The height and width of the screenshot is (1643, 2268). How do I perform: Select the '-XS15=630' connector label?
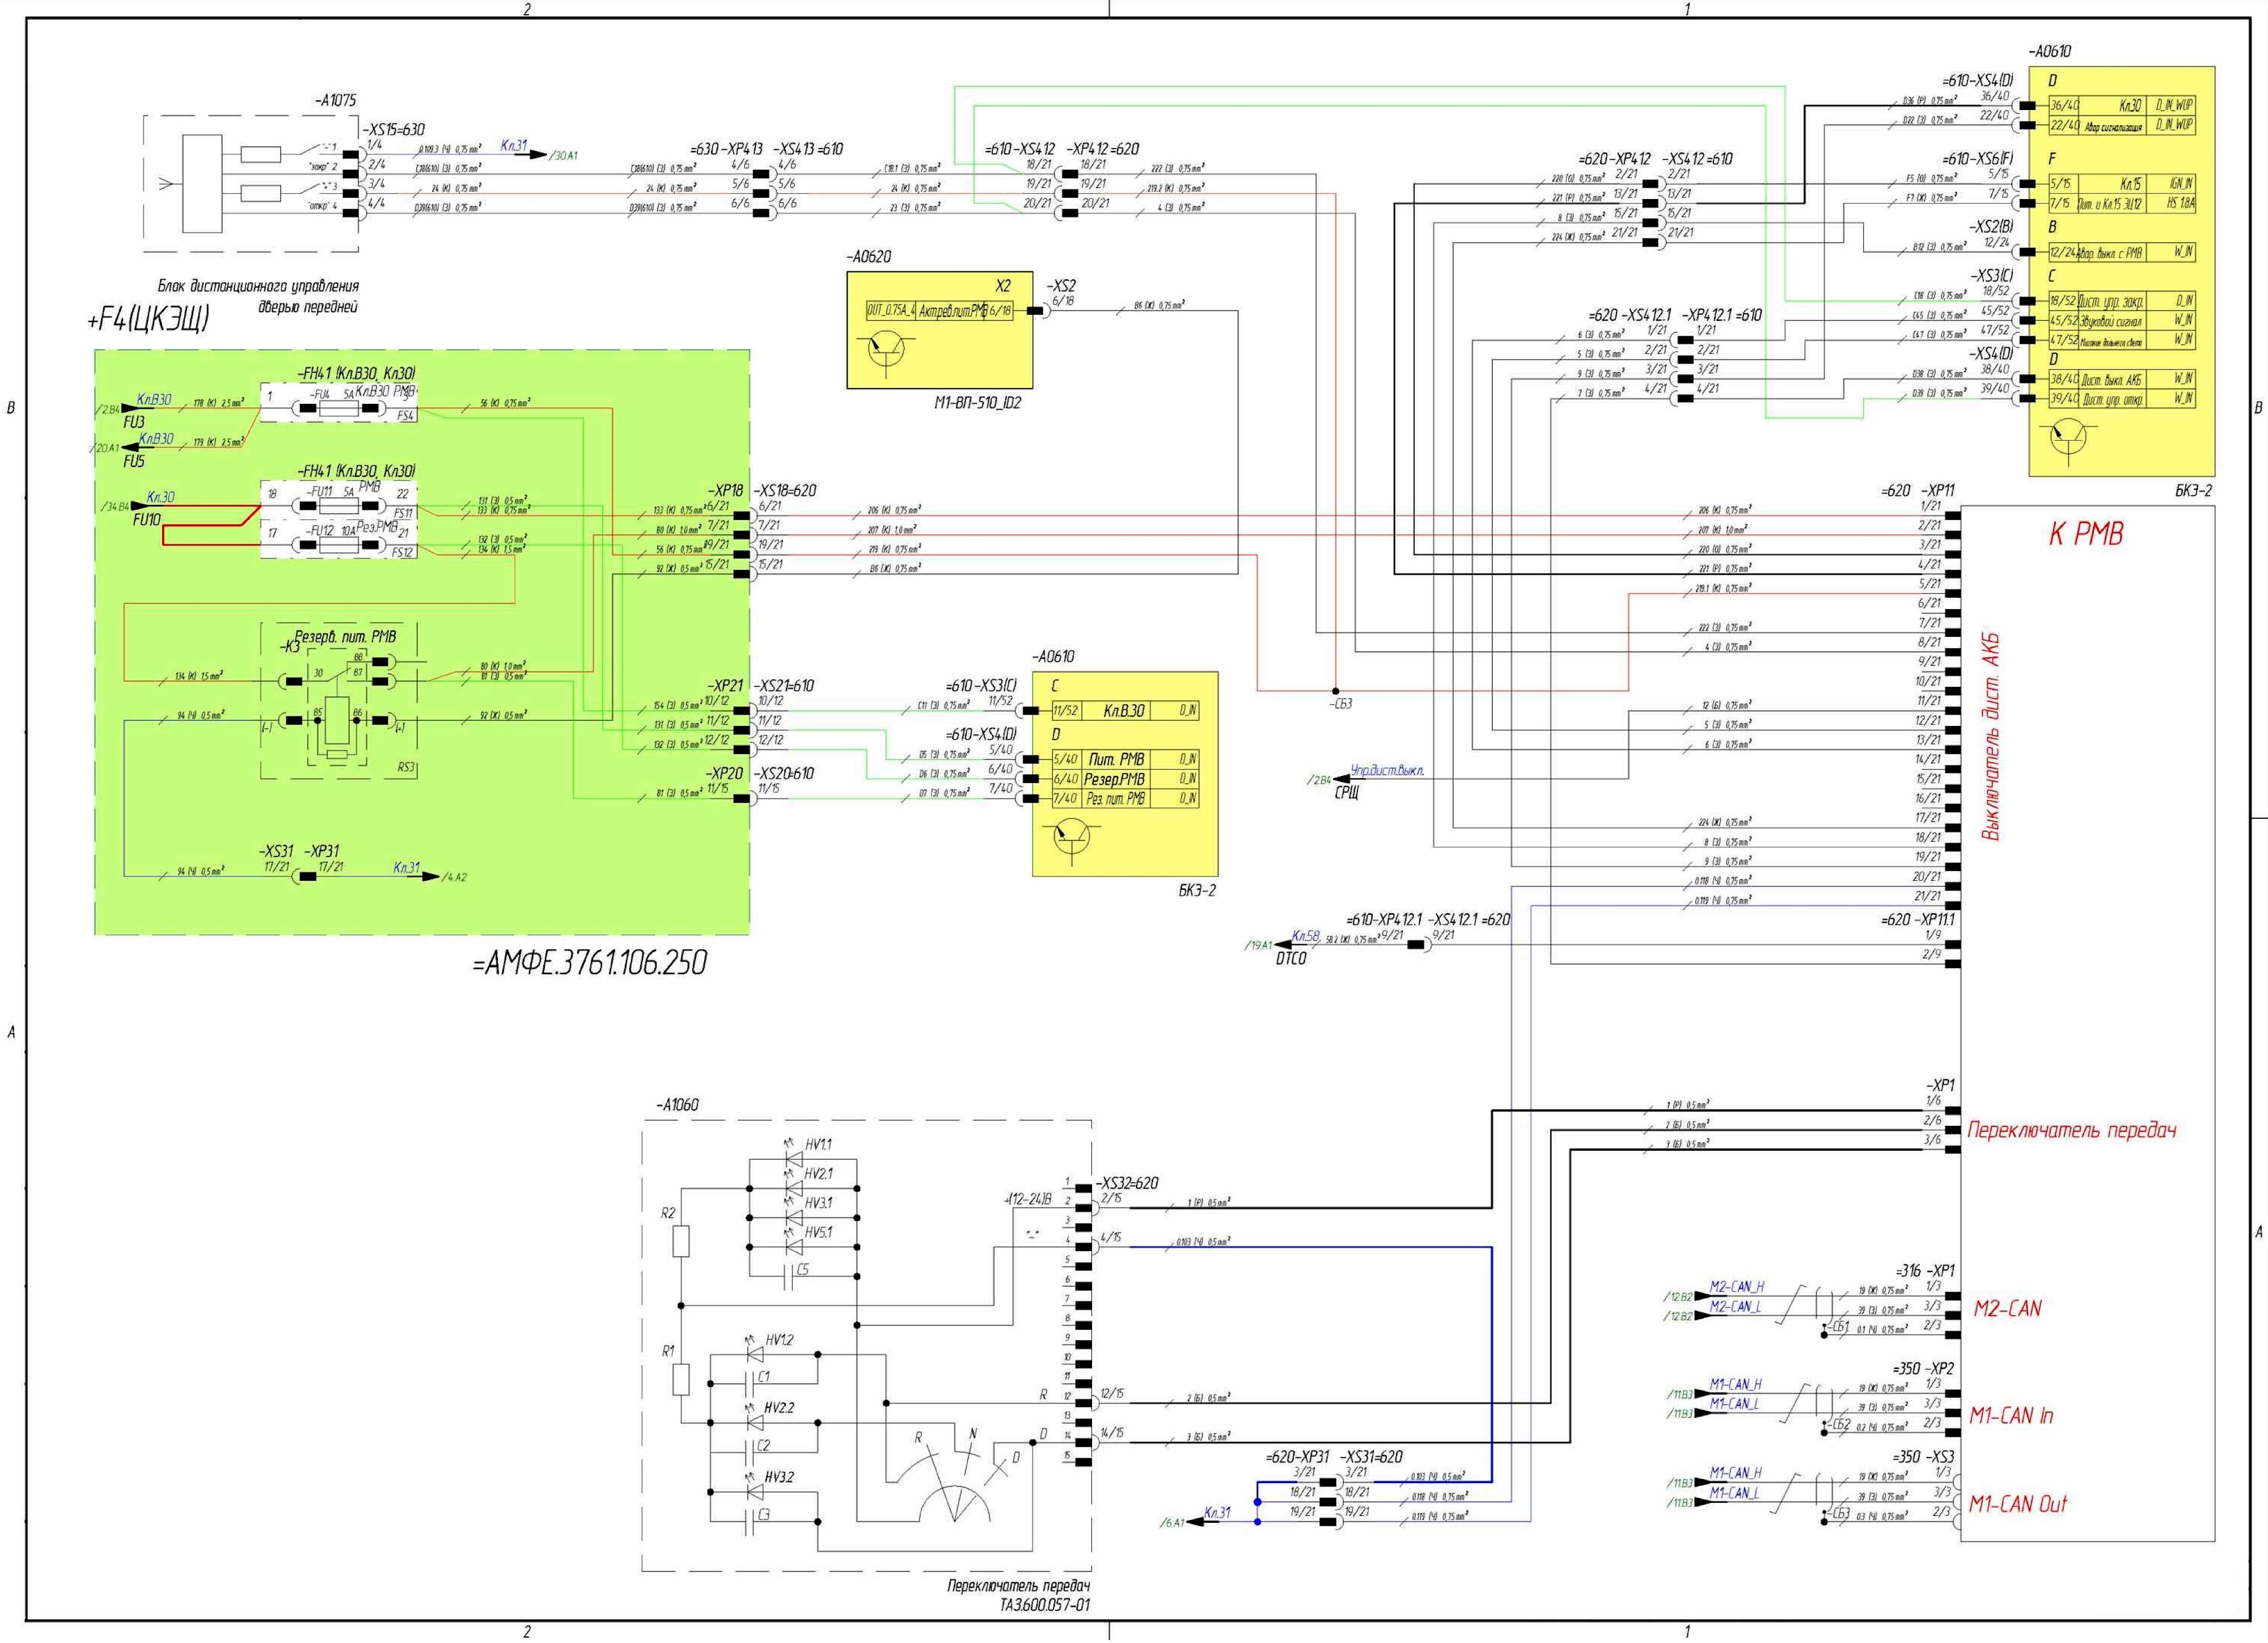pyautogui.click(x=393, y=130)
